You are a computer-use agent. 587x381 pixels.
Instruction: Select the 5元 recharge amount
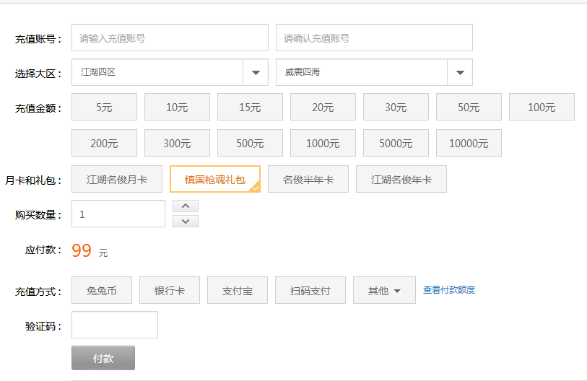104,107
